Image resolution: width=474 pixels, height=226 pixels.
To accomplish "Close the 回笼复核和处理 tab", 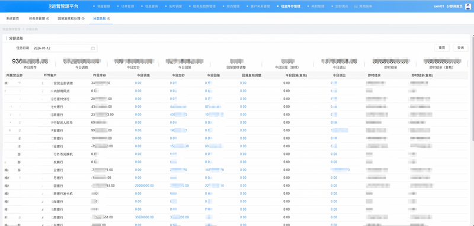I will click(83, 19).
